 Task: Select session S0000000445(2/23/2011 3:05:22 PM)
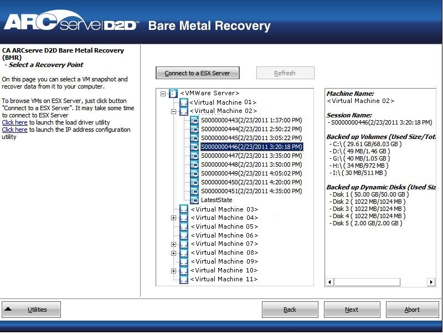click(x=251, y=138)
